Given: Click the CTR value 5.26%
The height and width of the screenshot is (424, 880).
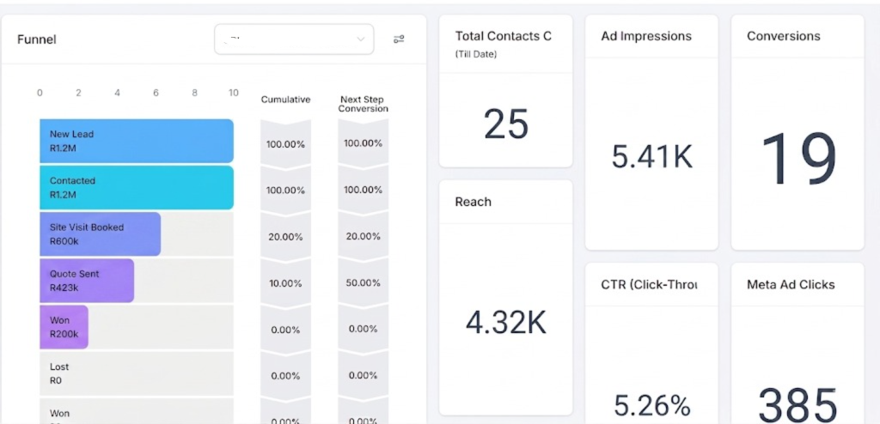Looking at the screenshot, I should [651, 405].
